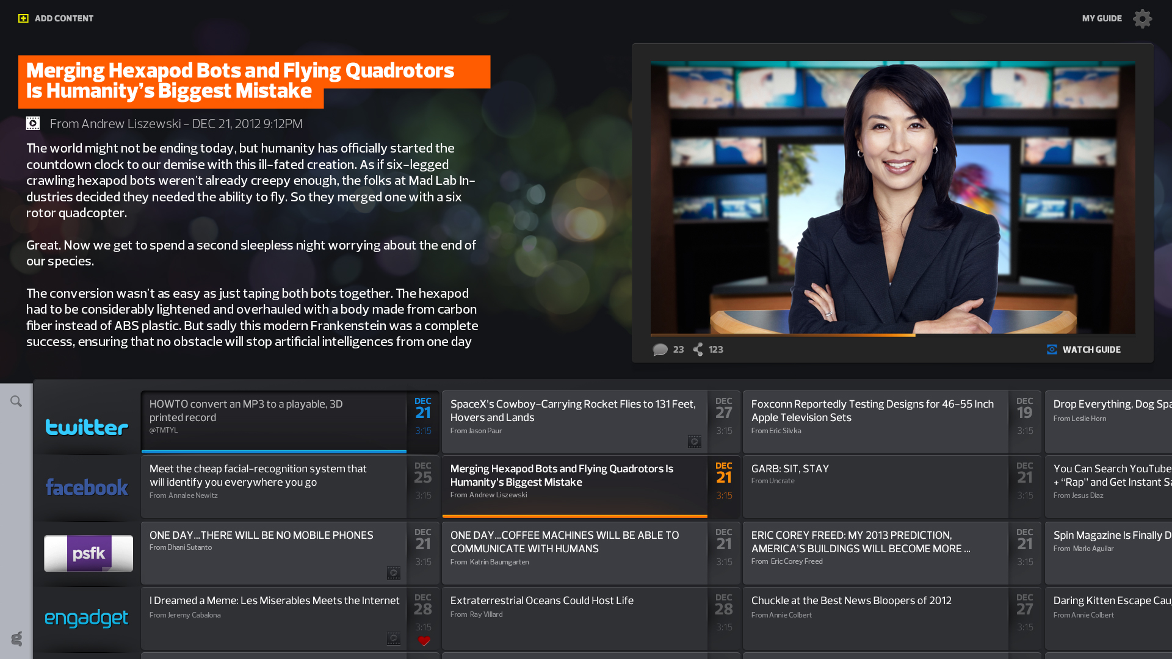1172x659 pixels.
Task: Select the Twitter channel logo
Action: pyautogui.click(x=87, y=427)
